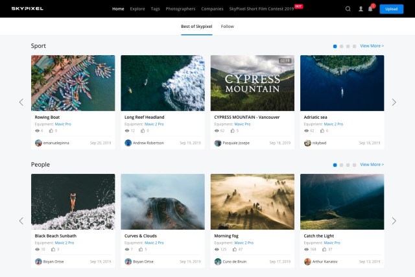The height and width of the screenshot is (277, 415).
Task: Select the last carousel dot in Sport
Action: 354,47
